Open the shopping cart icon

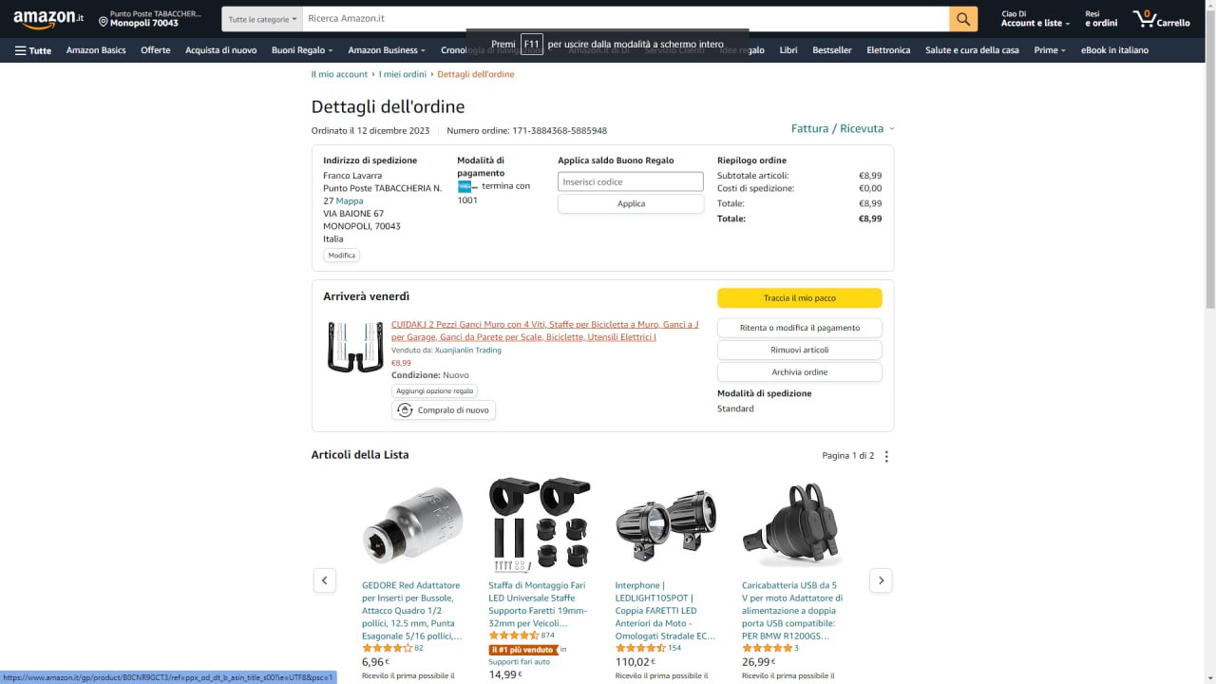click(1161, 19)
